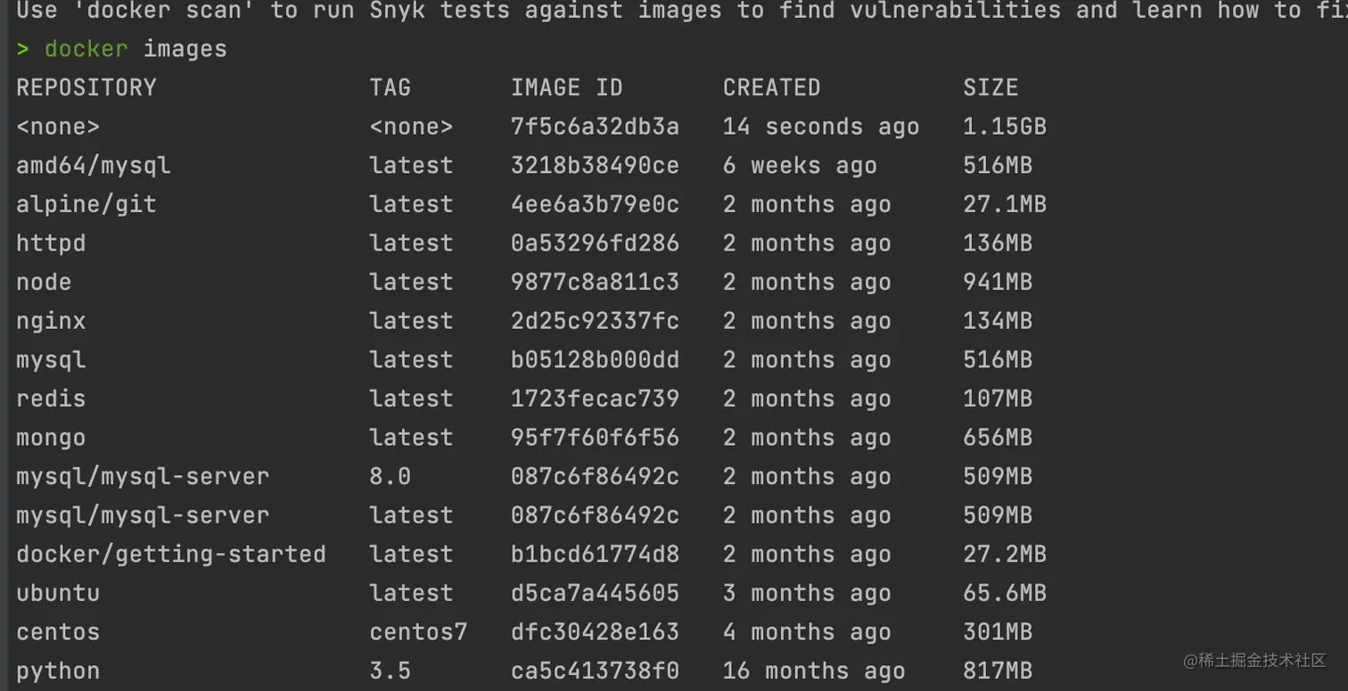Screen dimensions: 1348x691
Task: Click the docker/getting-started repository name
Action: point(171,555)
